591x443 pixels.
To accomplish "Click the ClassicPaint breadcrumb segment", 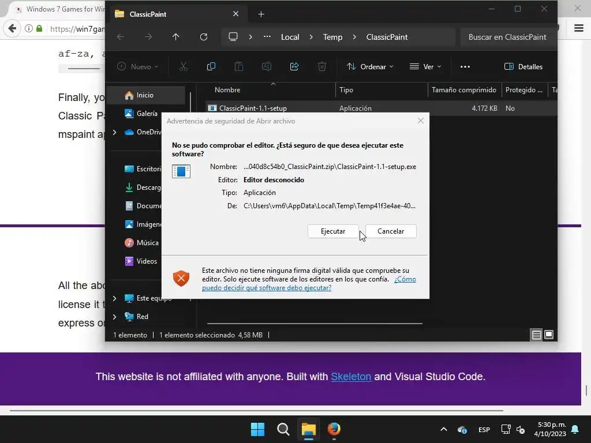I will (x=387, y=37).
